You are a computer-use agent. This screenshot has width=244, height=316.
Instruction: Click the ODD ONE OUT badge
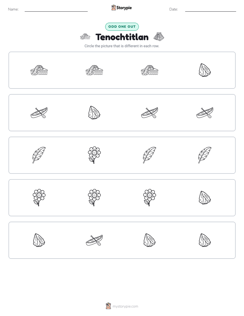click(122, 27)
